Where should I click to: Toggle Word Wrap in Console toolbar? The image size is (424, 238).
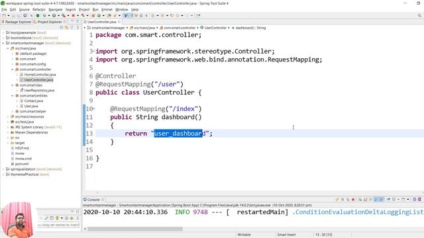point(370,200)
